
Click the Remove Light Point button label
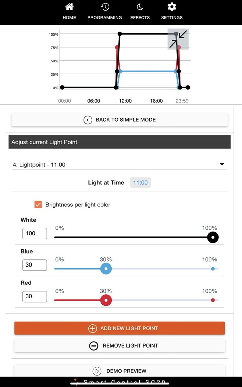[130, 346]
